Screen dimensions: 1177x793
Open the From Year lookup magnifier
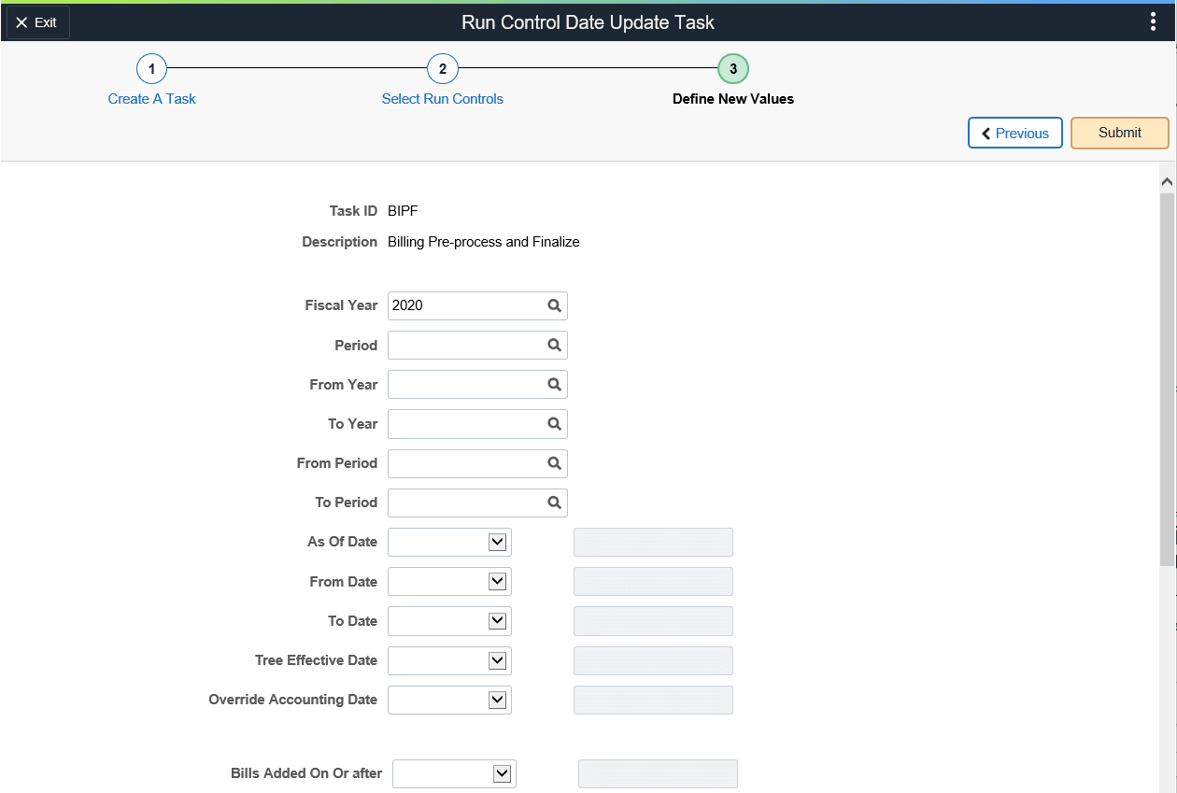(554, 384)
